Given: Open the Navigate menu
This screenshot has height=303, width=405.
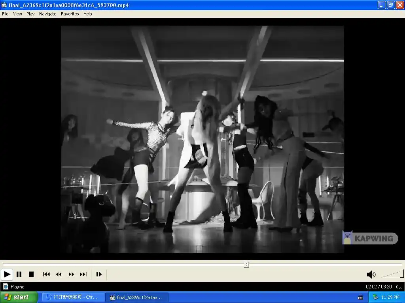Looking at the screenshot, I should 48,14.
